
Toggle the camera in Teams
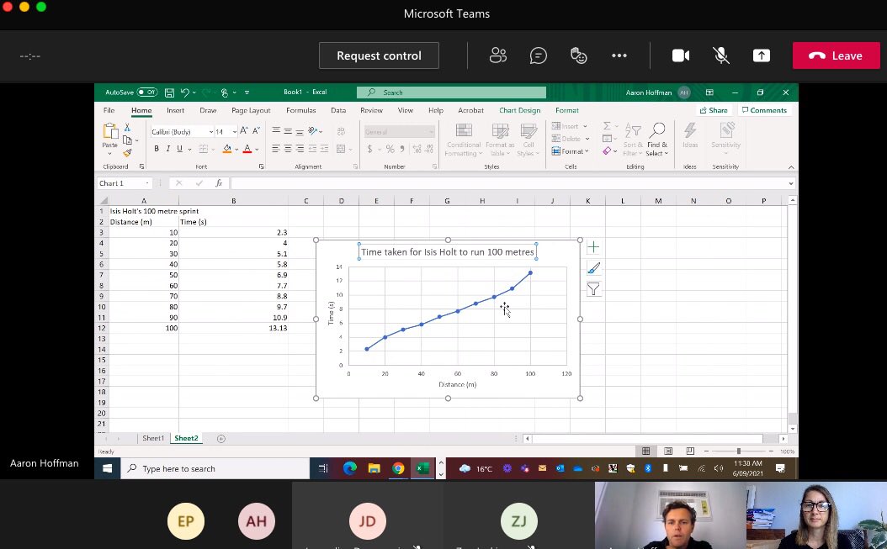tap(681, 55)
